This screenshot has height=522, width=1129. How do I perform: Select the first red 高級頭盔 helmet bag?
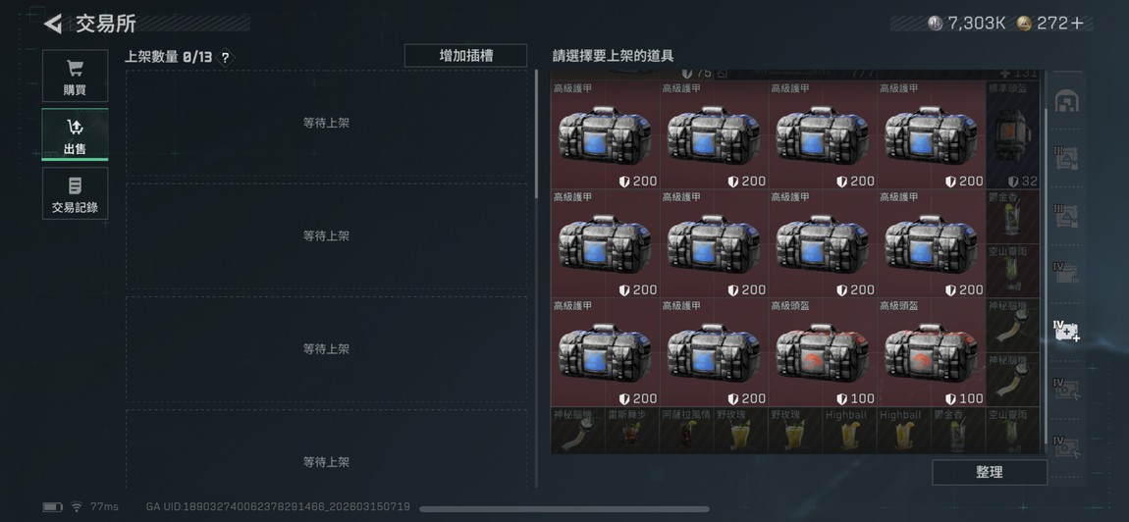click(823, 352)
